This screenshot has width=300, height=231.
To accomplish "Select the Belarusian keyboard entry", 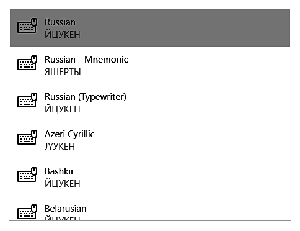I will point(150,208).
